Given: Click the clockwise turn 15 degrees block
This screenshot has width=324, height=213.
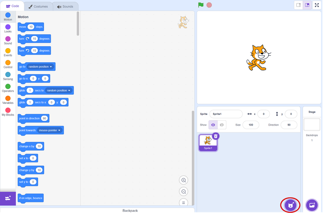Looking at the screenshot, I should [x=35, y=39].
